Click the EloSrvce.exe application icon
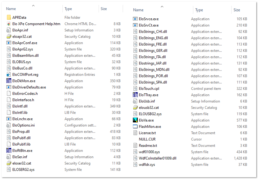Screen dimensions: 258x179 (x=135, y=19)
